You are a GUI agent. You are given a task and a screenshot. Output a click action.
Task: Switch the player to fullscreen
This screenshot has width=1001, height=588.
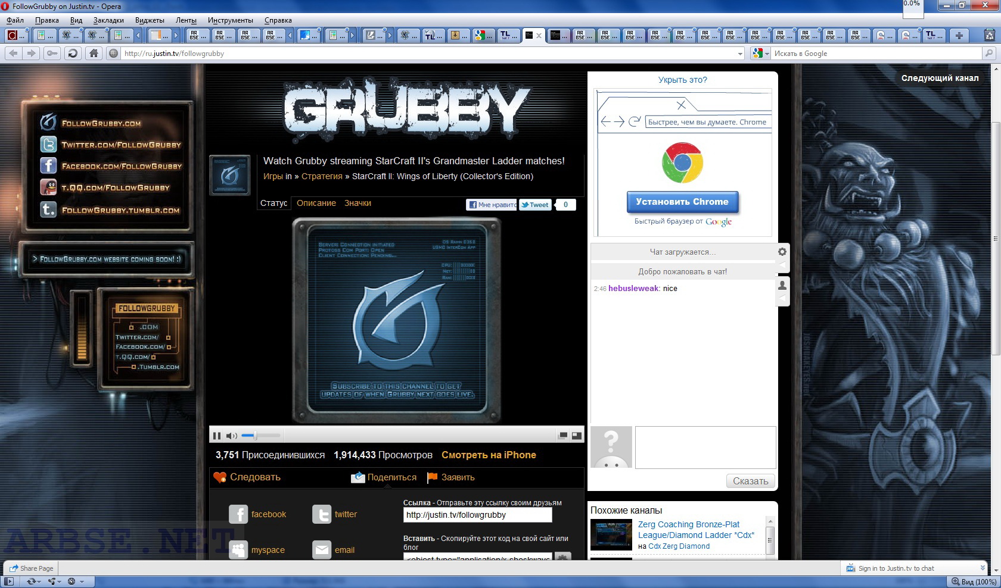[576, 436]
